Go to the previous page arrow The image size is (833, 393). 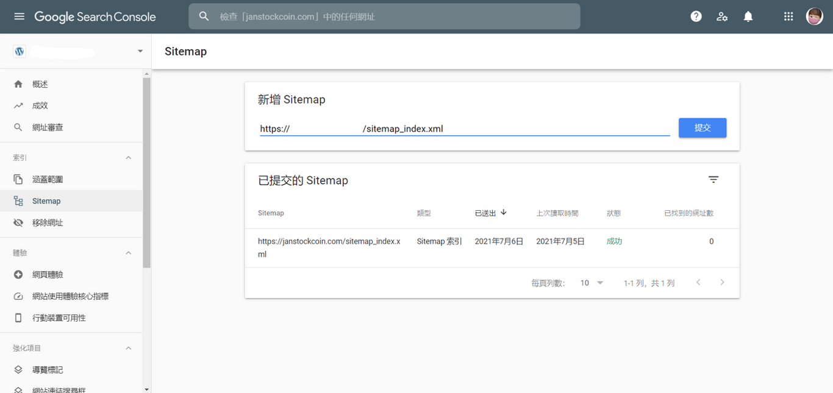[x=698, y=282]
